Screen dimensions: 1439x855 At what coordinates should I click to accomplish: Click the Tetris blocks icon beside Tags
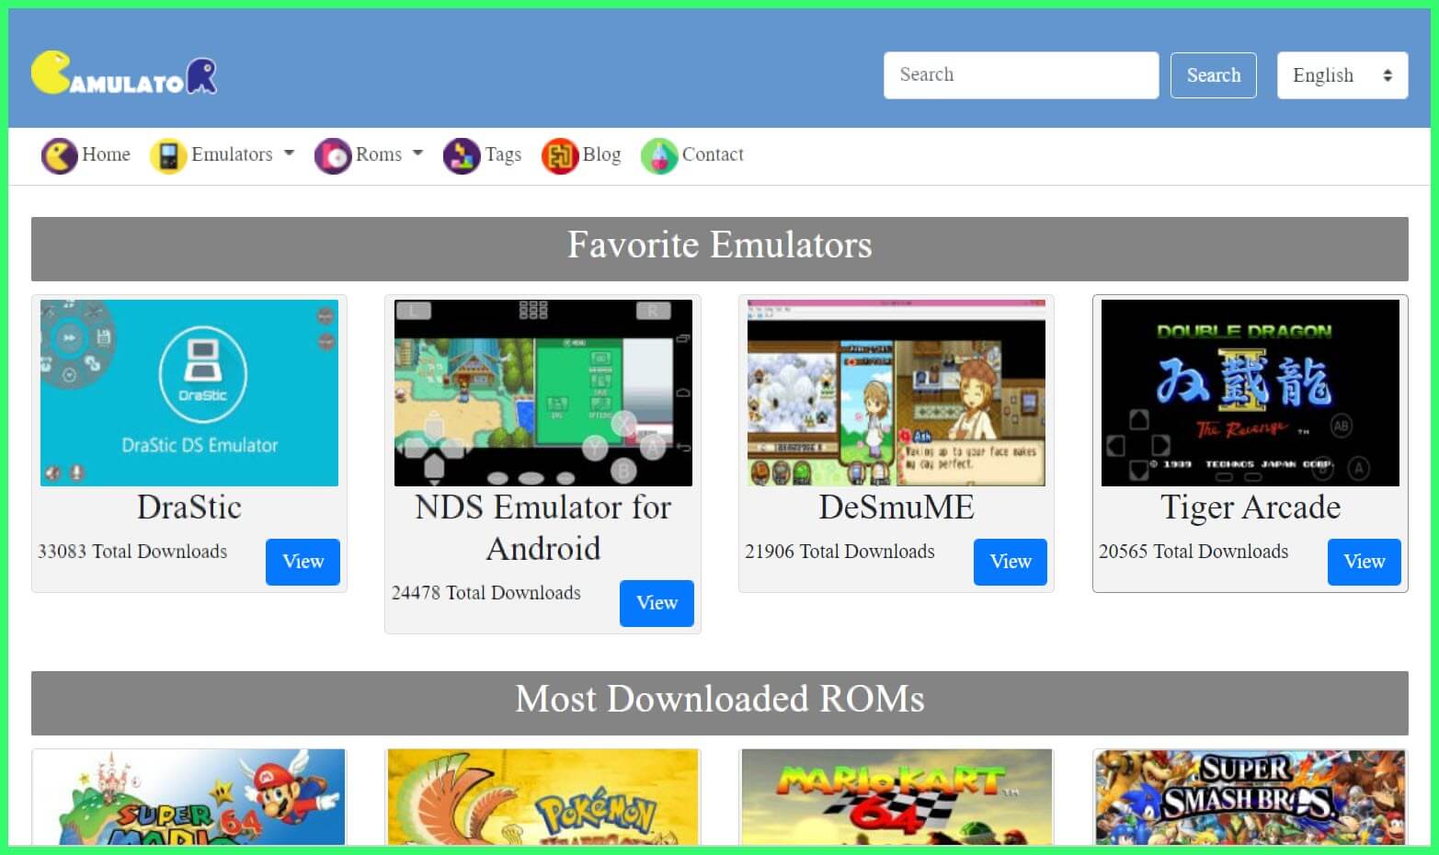(462, 155)
